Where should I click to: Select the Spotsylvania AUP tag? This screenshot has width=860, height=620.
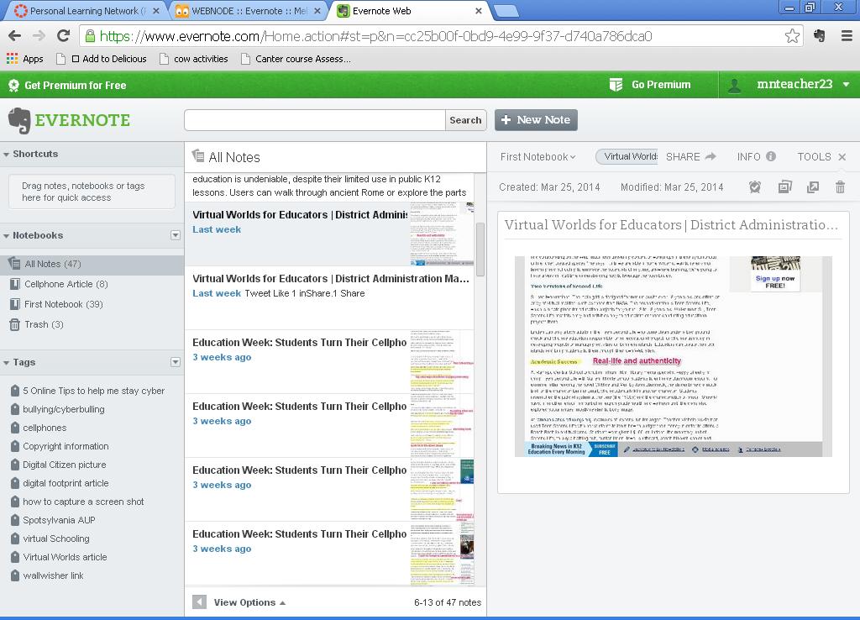(x=60, y=521)
